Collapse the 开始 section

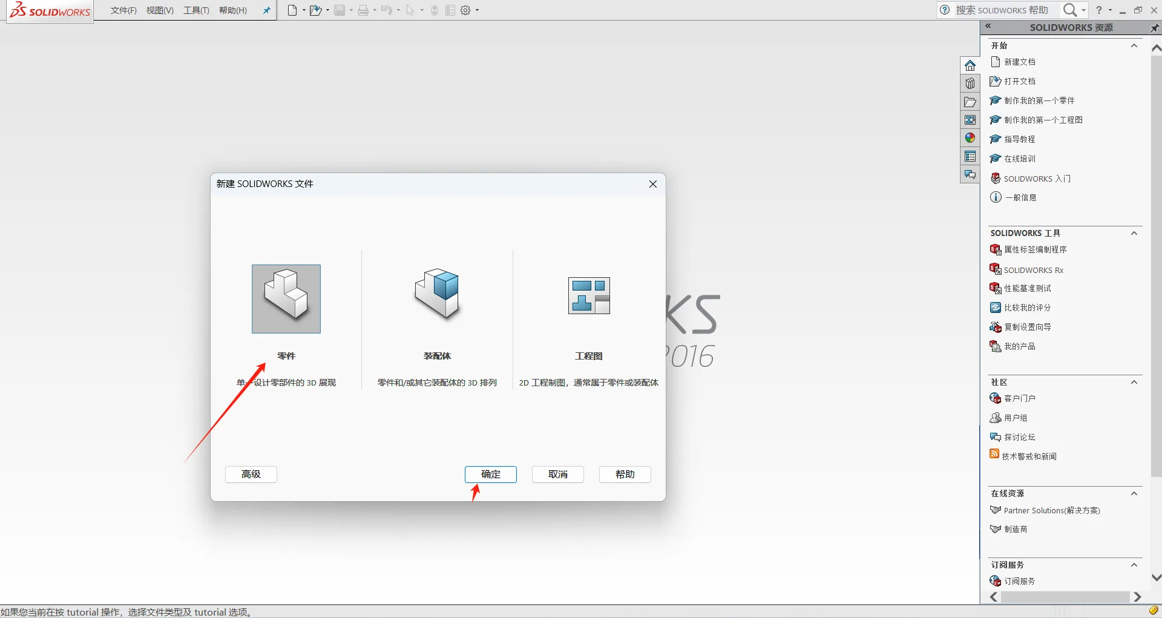pos(1134,45)
